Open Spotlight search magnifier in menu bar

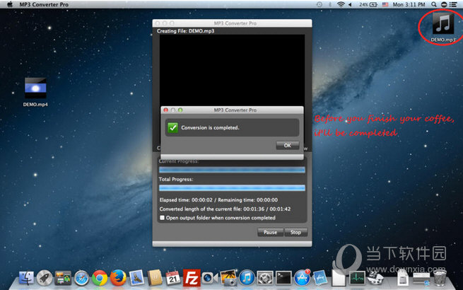click(433, 4)
